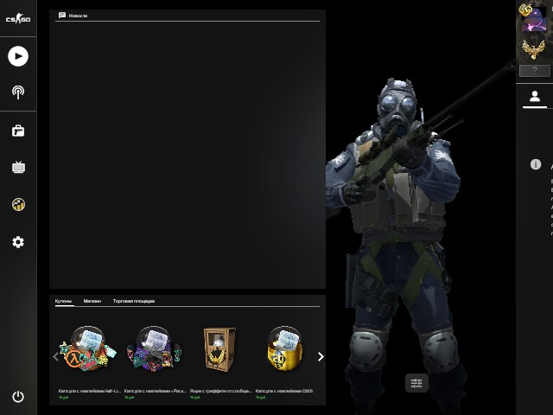Viewport: 553px width, 415px height.
Task: Click the 'Капсула с наклейками CS20' label
Action: [x=284, y=391]
